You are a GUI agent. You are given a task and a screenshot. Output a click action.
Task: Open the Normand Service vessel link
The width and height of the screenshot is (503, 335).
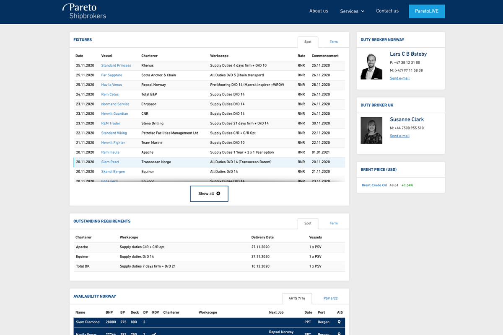(115, 104)
